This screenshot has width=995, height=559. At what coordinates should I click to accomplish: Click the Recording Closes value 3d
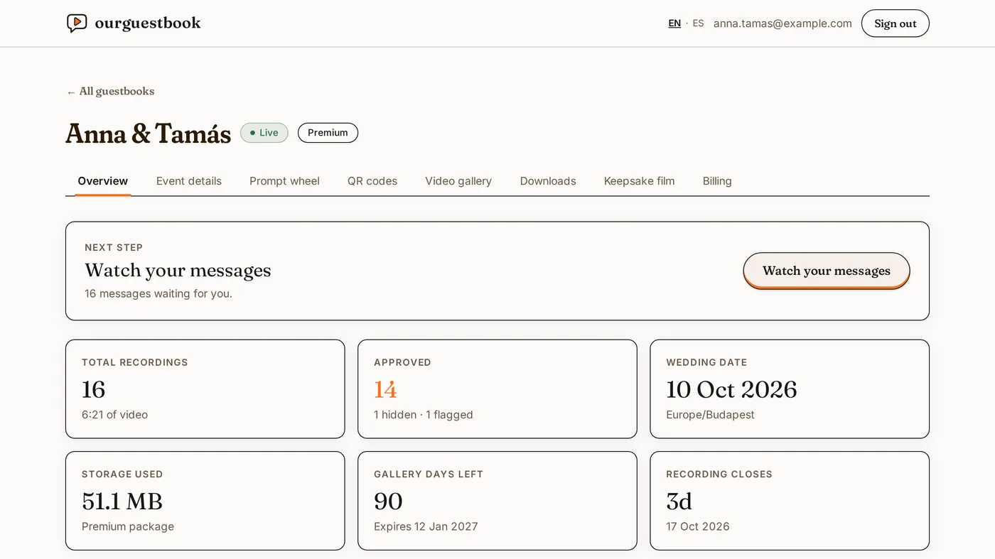679,501
